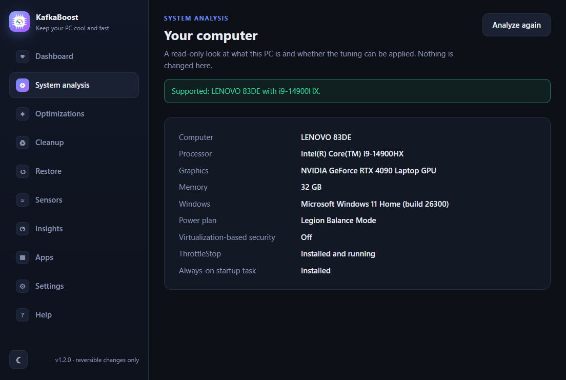View the Insights page

(x=74, y=229)
